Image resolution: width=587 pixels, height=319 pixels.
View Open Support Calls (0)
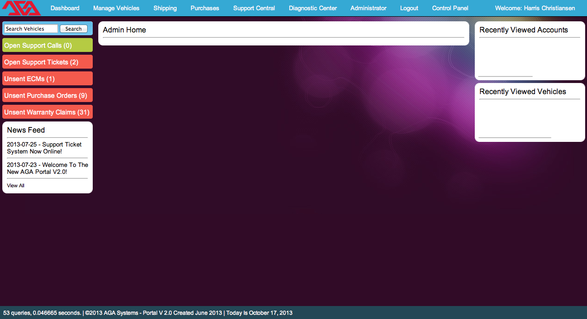38,45
